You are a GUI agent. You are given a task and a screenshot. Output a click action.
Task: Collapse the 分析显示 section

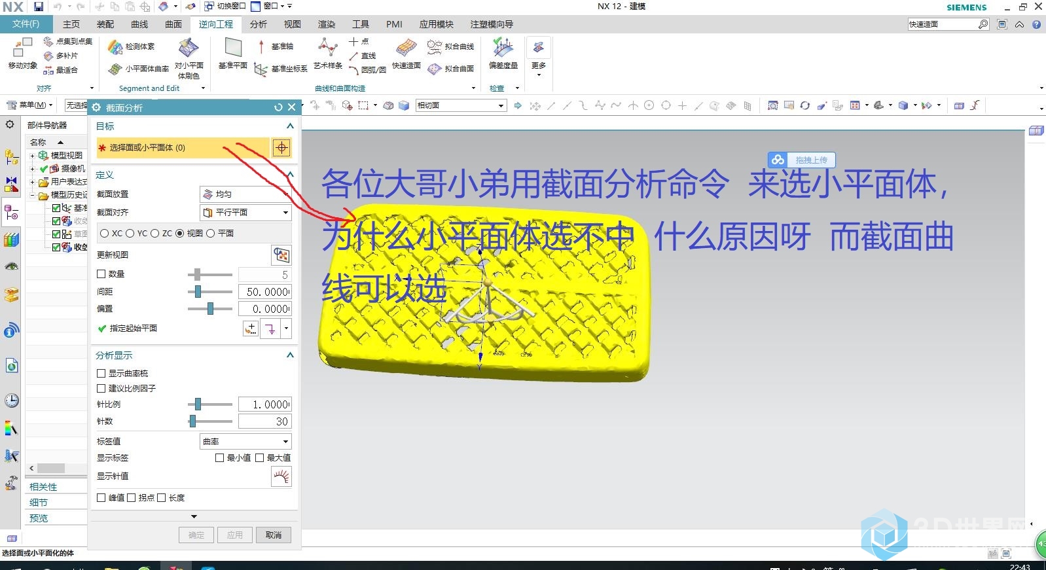[x=290, y=355]
